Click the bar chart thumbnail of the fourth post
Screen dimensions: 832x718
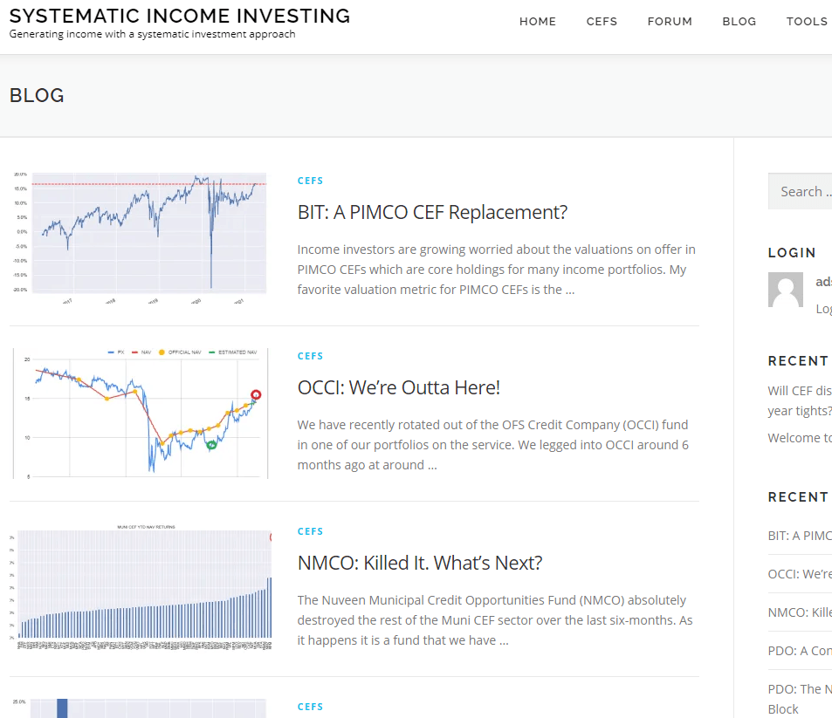[x=140, y=708]
